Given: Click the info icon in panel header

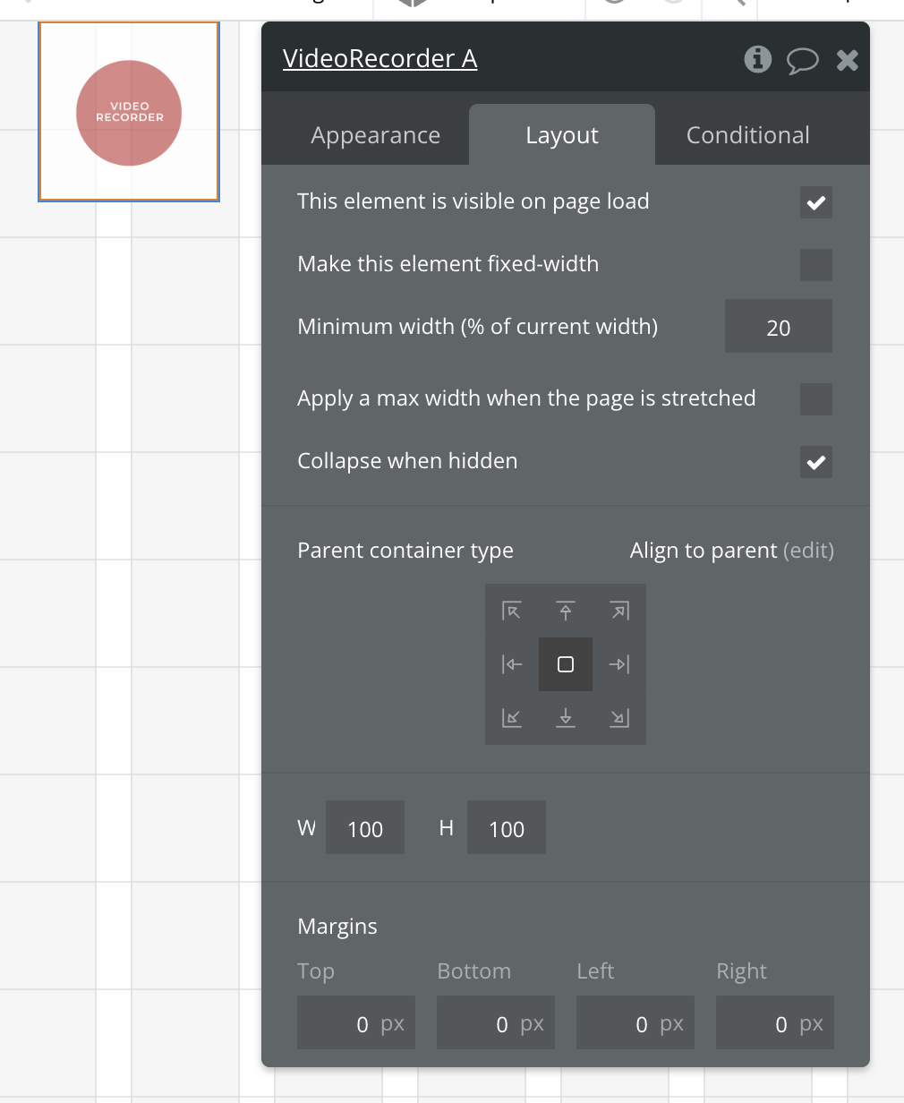Looking at the screenshot, I should [x=757, y=59].
